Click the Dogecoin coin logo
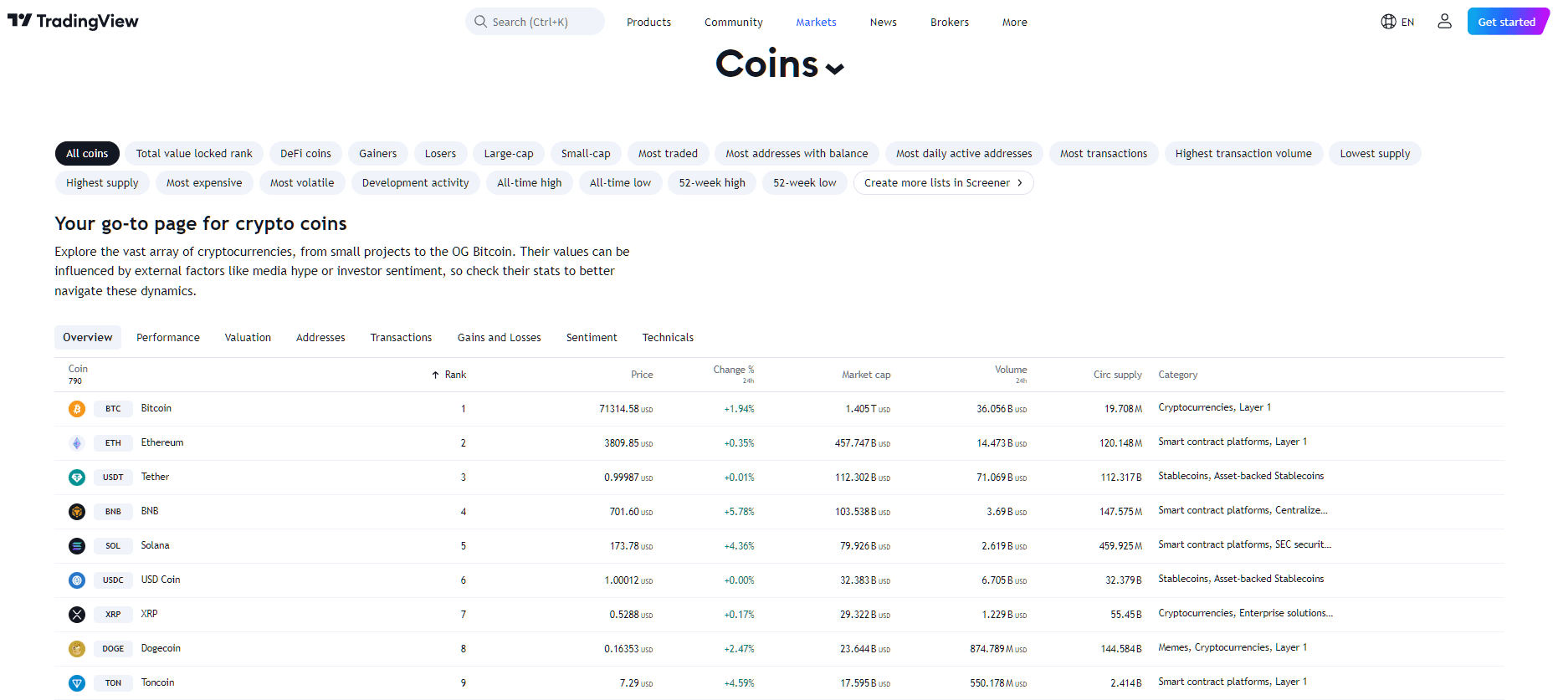The height and width of the screenshot is (700, 1558). tap(77, 649)
